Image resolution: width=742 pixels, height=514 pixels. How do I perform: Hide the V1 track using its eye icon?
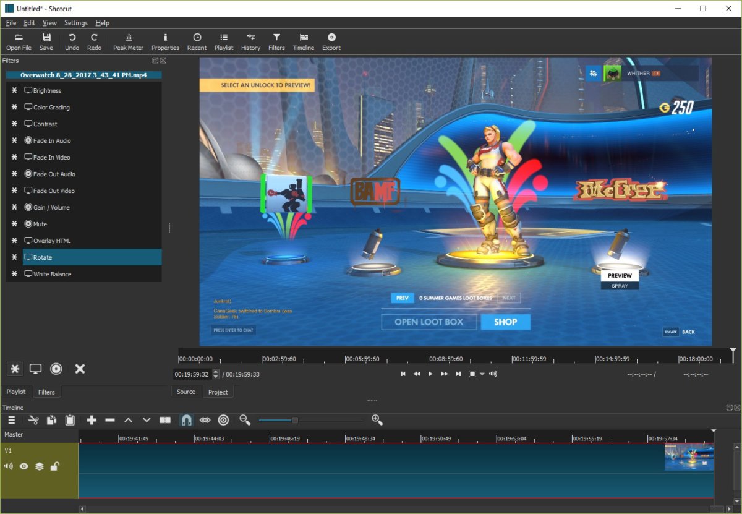(23, 466)
